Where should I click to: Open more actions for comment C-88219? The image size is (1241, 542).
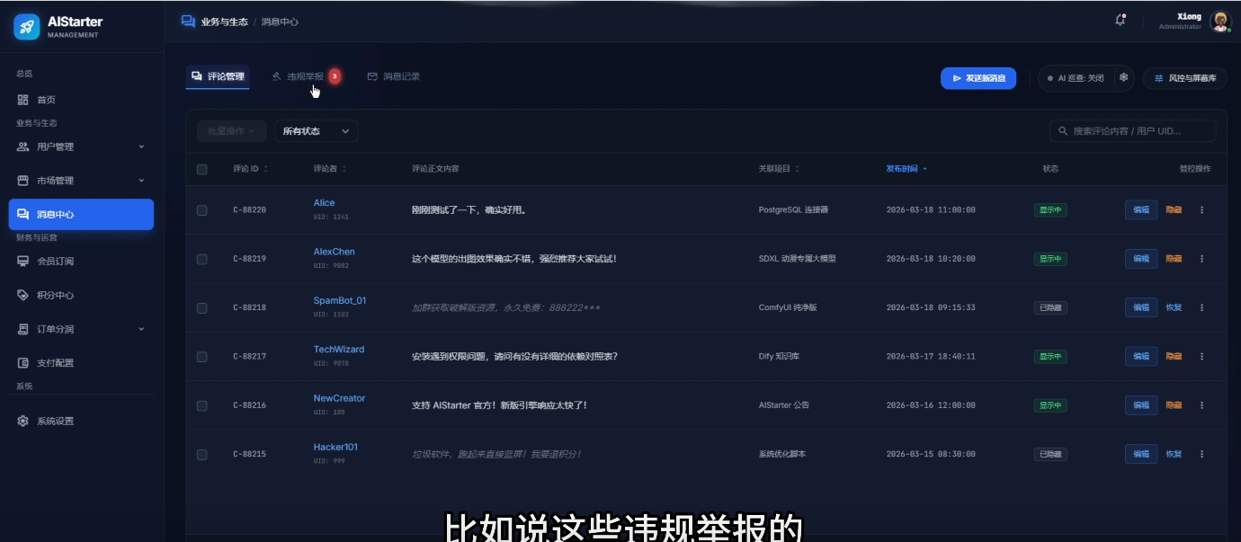point(1201,259)
